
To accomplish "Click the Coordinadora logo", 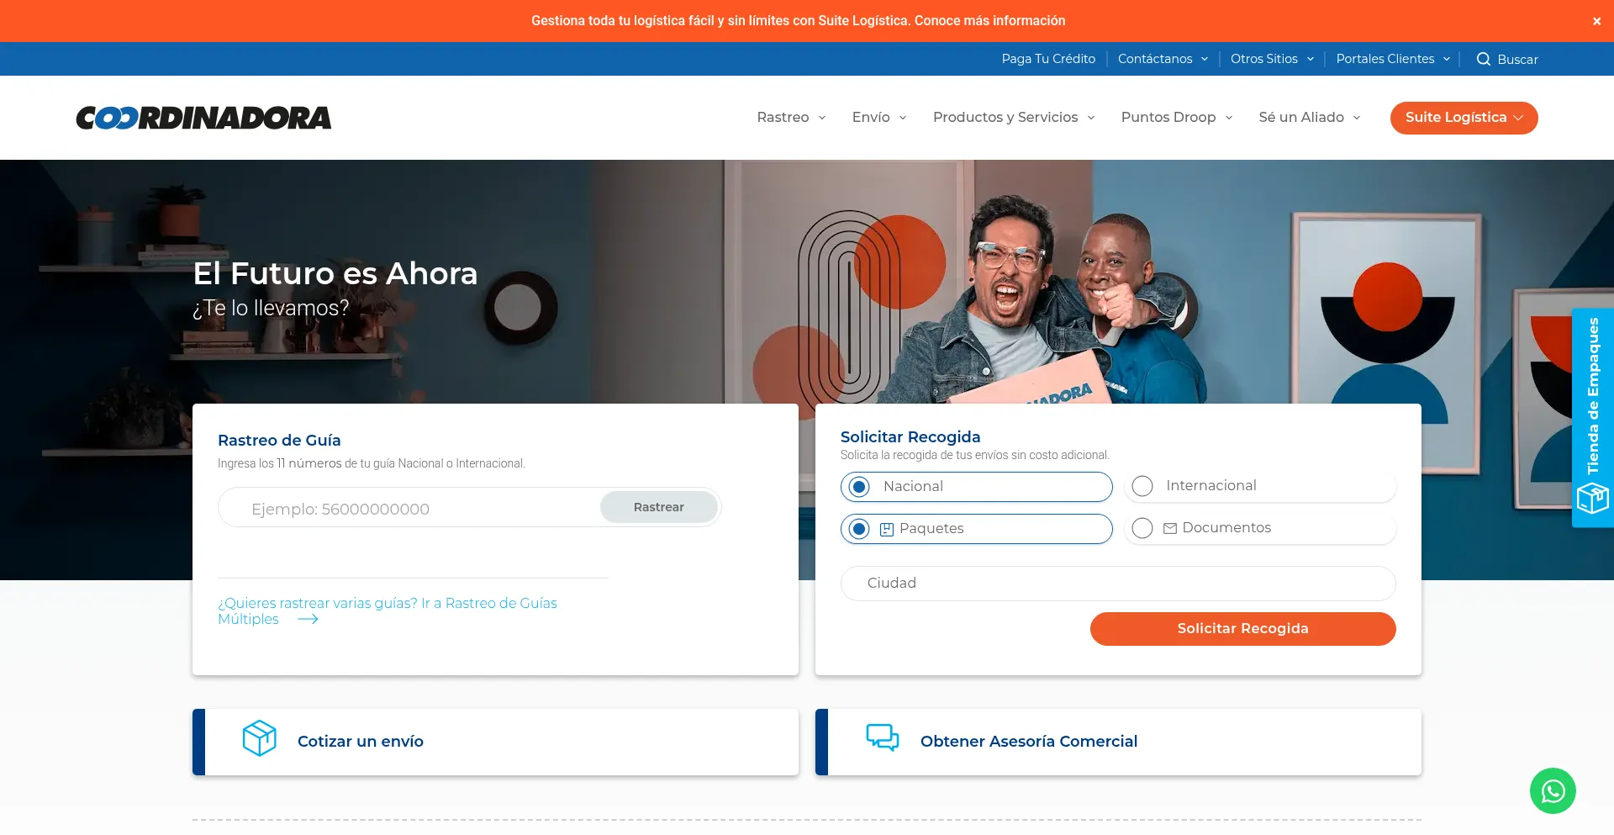I will coord(203,118).
